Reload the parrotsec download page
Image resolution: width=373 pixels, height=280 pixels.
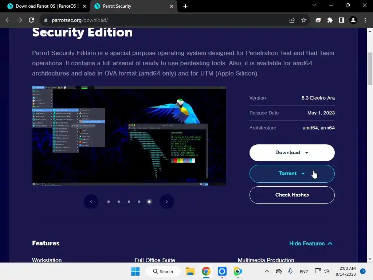click(31, 20)
